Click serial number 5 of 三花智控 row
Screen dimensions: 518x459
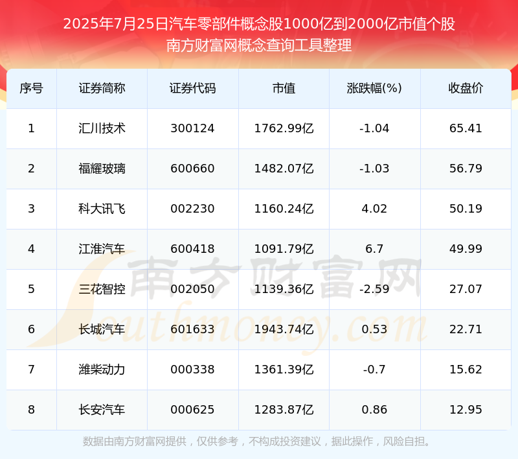click(31, 289)
